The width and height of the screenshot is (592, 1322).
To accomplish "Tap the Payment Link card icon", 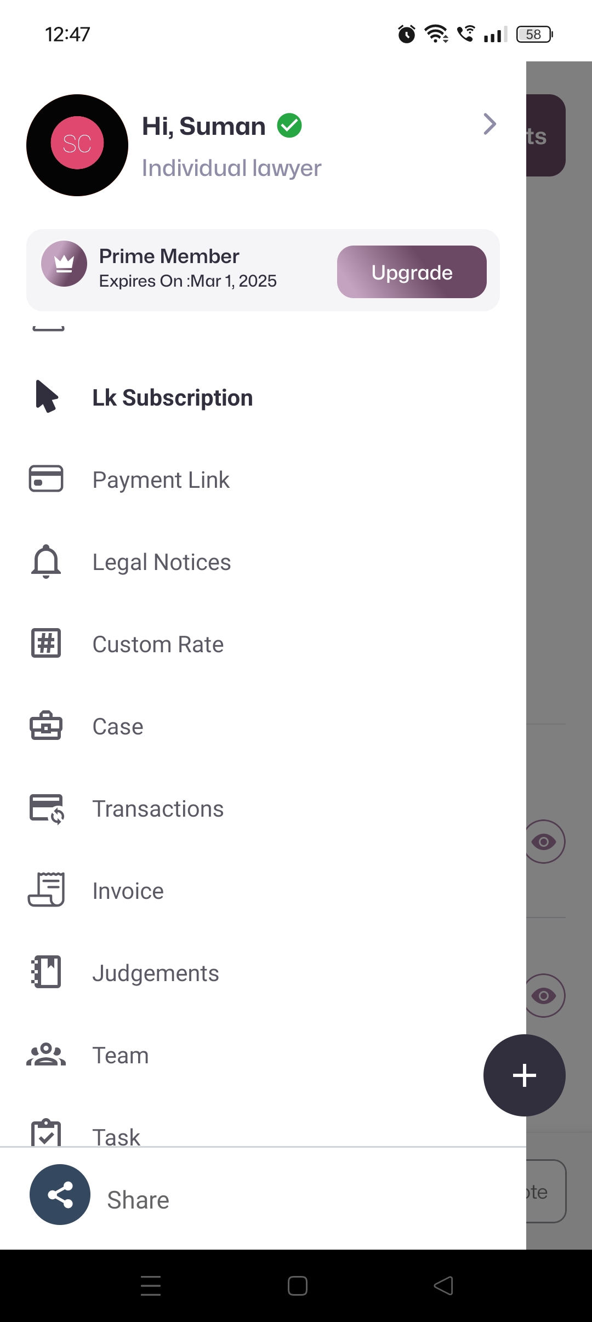I will [46, 479].
